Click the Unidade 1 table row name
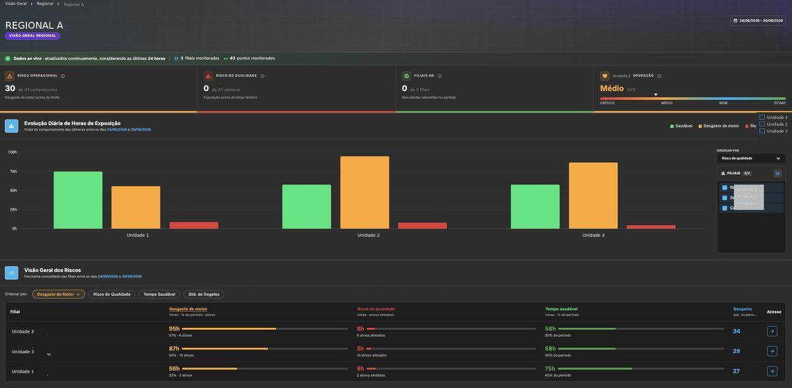Viewport: 792px width, 388px height. [x=23, y=372]
